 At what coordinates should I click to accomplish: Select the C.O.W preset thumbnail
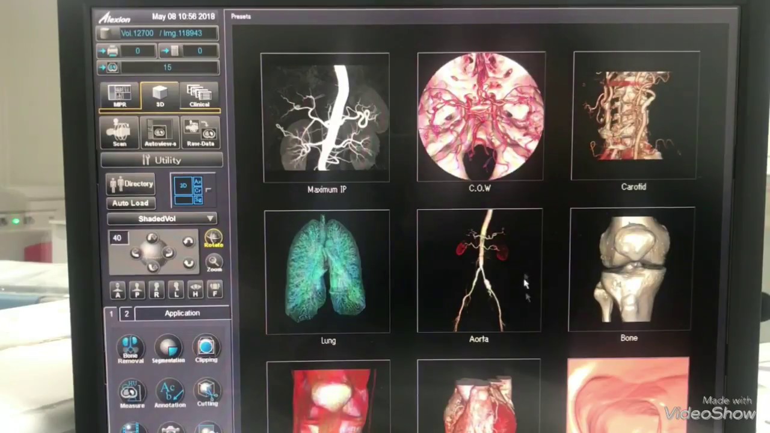point(481,116)
